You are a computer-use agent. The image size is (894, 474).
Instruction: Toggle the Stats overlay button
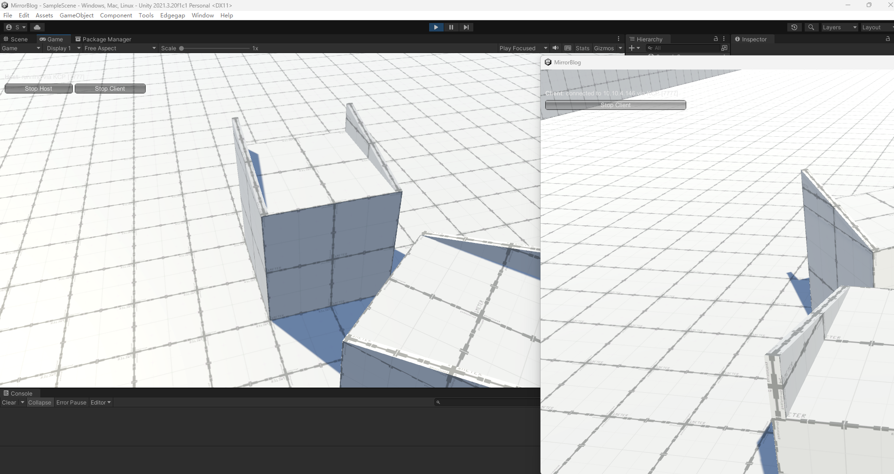click(x=582, y=48)
